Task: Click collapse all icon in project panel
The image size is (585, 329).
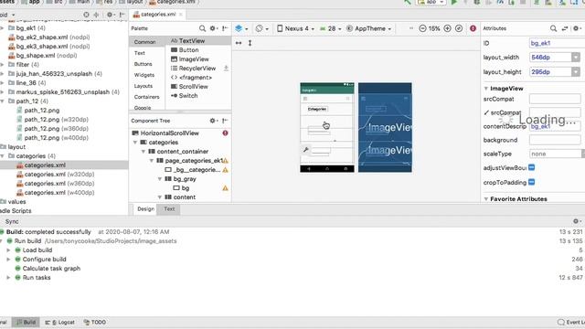Action: (x=96, y=15)
